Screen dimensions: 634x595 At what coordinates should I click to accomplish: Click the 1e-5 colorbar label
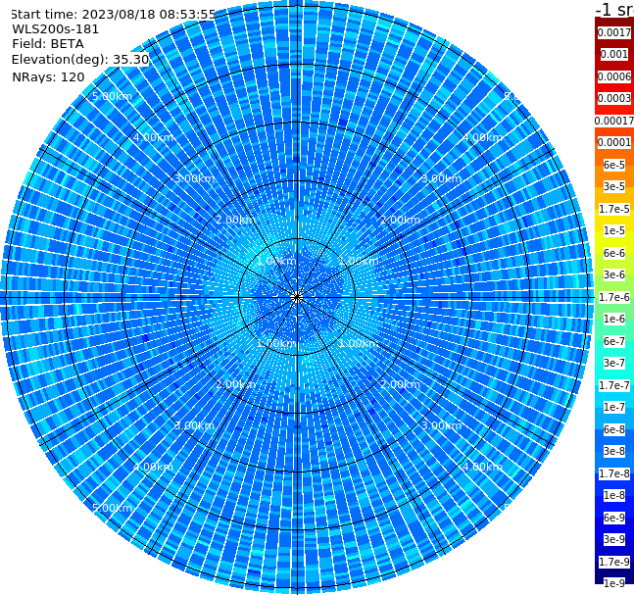point(614,230)
